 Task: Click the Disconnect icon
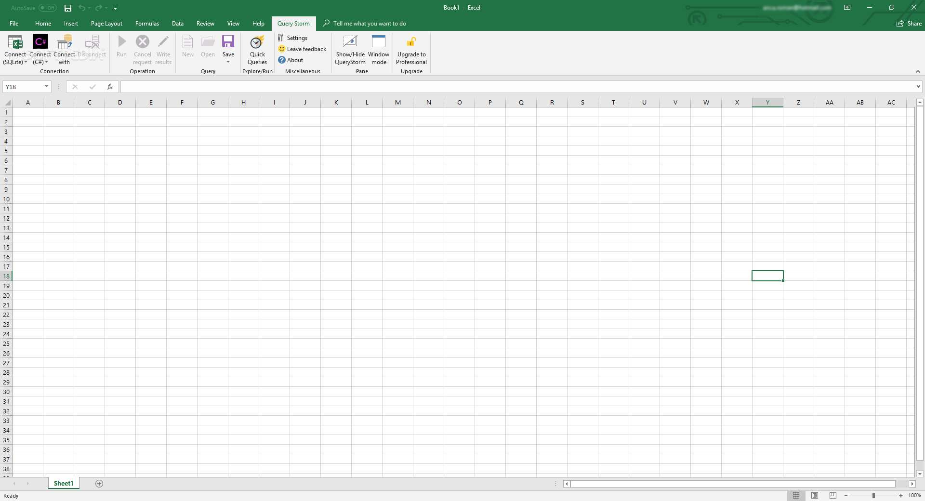(x=92, y=42)
